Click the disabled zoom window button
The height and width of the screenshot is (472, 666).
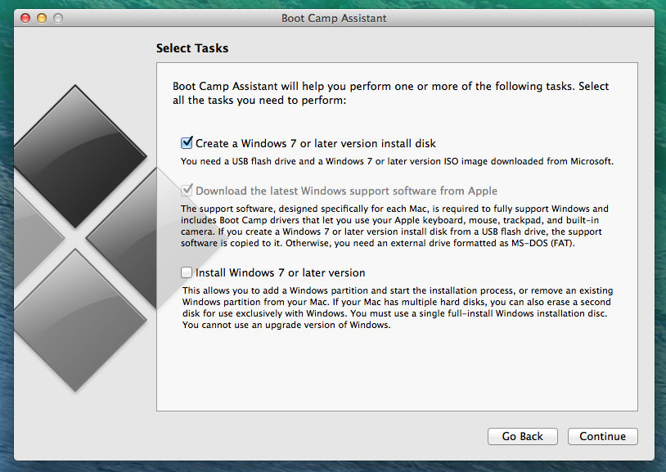point(58,18)
